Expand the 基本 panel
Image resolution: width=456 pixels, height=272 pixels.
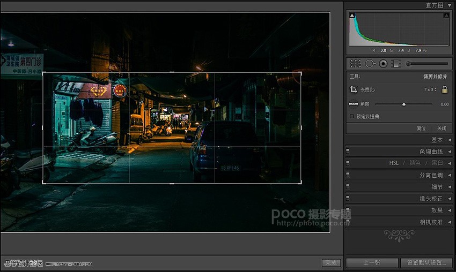[x=450, y=140]
